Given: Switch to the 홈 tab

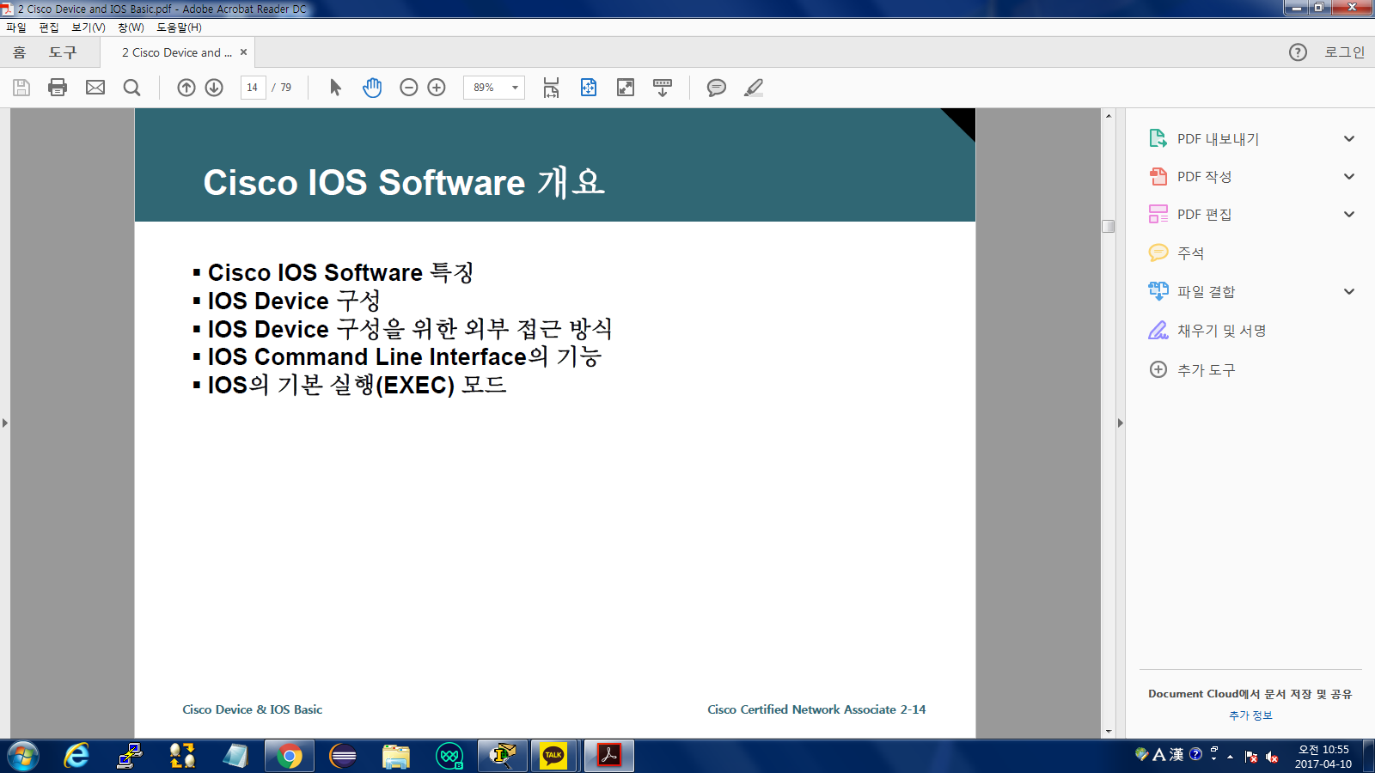Looking at the screenshot, I should [19, 52].
